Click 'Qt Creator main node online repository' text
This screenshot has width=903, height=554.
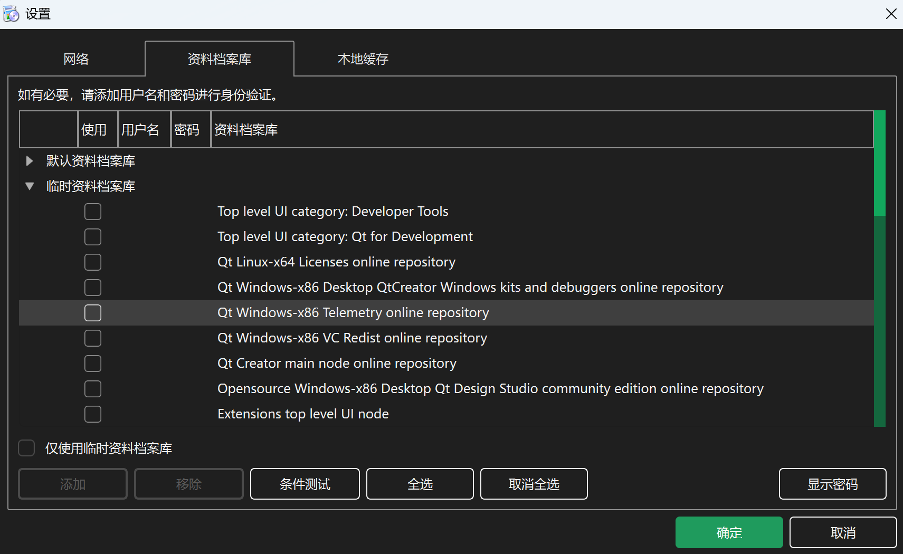[x=337, y=364]
